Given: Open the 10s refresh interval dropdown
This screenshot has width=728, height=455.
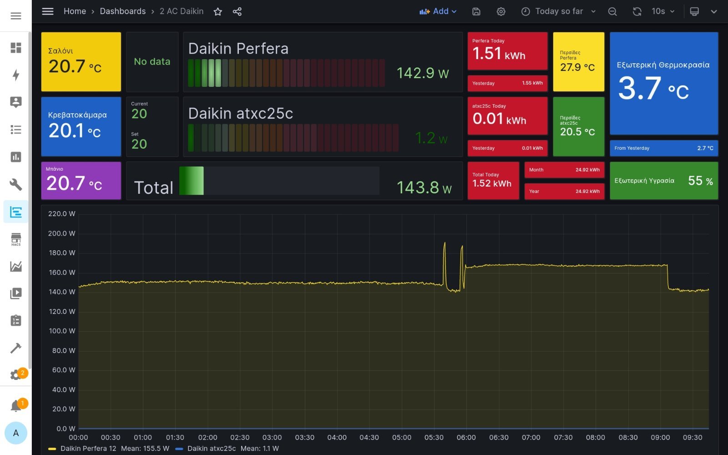Looking at the screenshot, I should (663, 12).
